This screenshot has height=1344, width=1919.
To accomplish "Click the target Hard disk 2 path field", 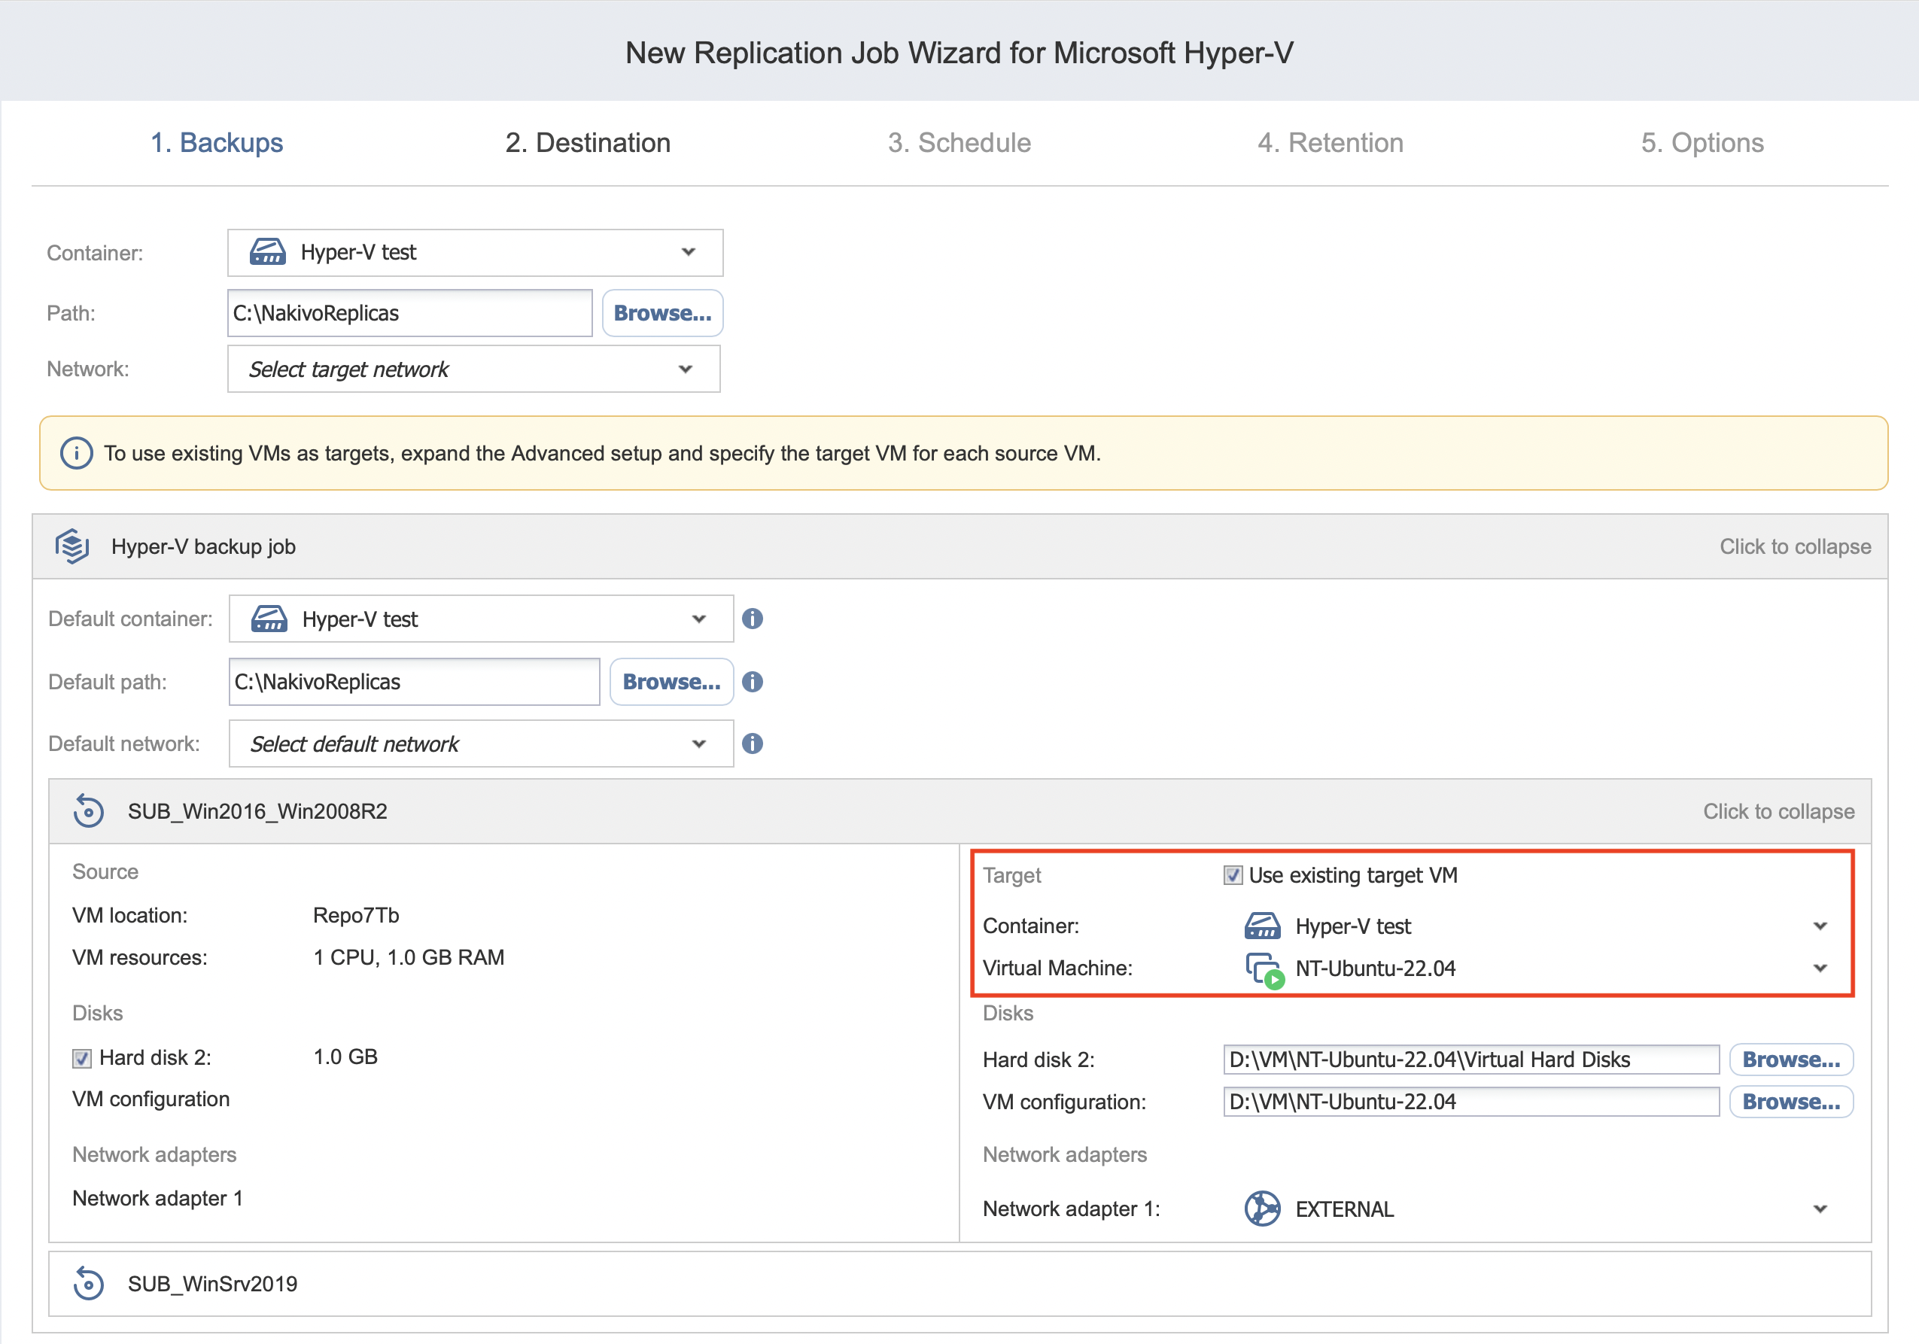I will [x=1470, y=1060].
